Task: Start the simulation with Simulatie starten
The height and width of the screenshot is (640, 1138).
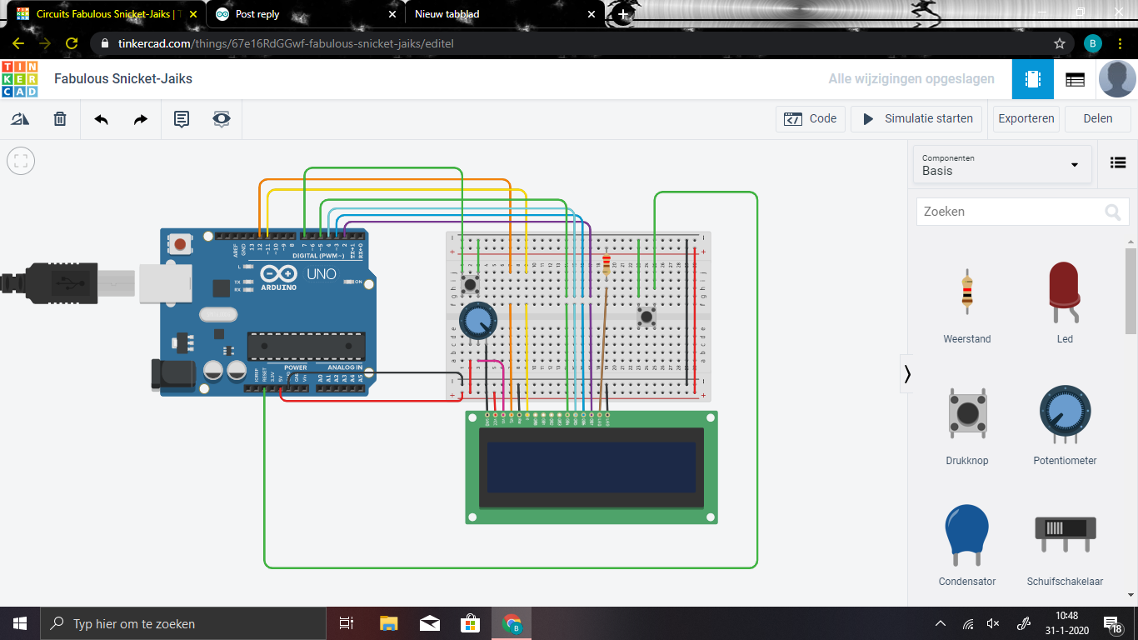Action: [x=916, y=118]
